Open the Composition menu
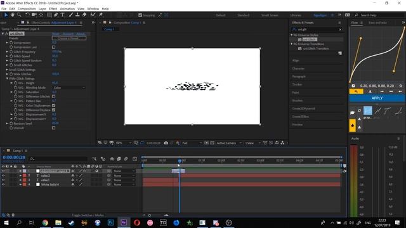Viewport: 406px width, 228px height. pyautogui.click(x=27, y=9)
